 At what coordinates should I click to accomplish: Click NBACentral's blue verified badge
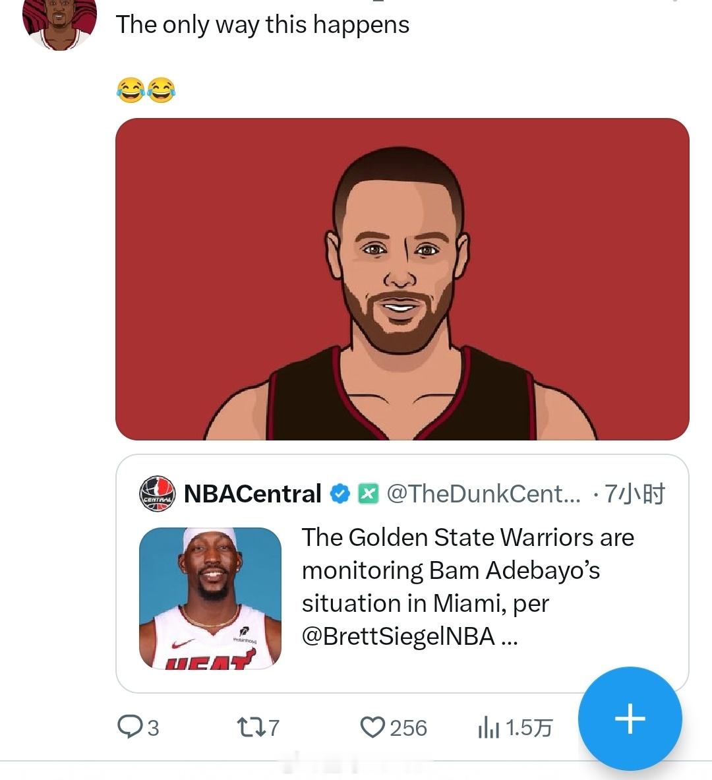tap(340, 494)
